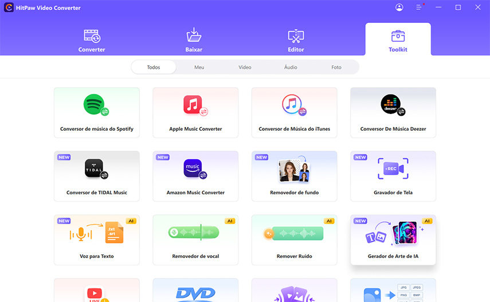Open the Gravador de Tela recorder
This screenshot has height=302, width=490.
click(x=393, y=176)
